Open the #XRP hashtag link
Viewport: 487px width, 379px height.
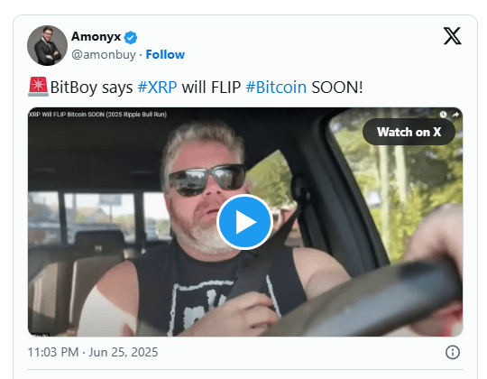tap(157, 88)
